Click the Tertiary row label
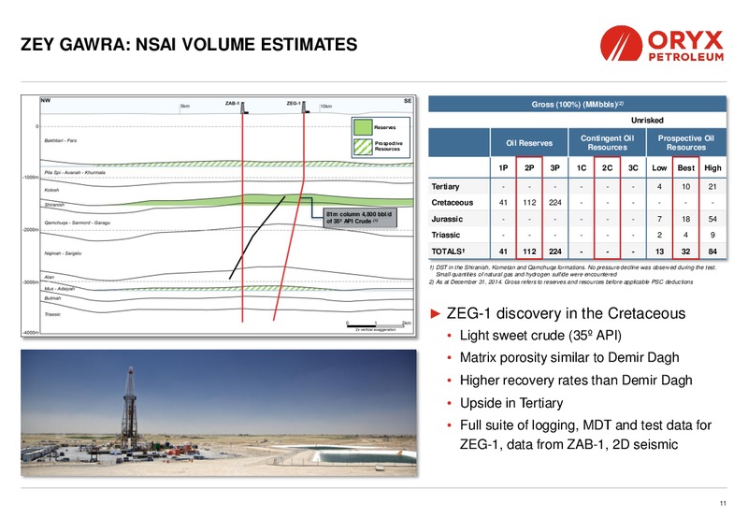Screen dimensions: 748x518 tap(445, 186)
